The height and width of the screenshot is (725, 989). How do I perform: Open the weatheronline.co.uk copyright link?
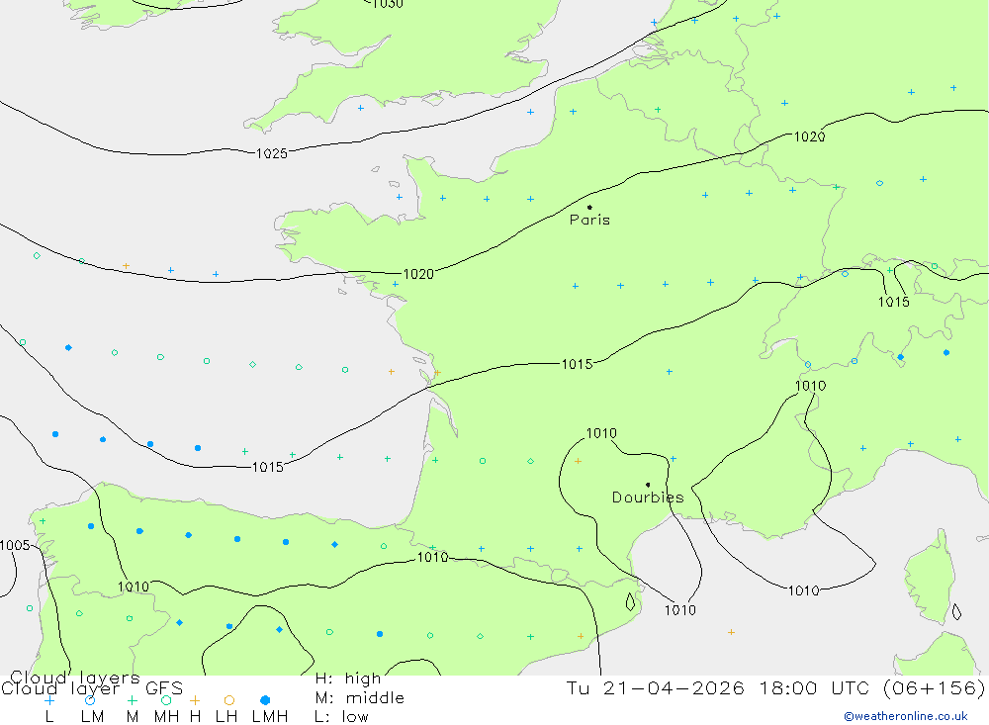(906, 716)
